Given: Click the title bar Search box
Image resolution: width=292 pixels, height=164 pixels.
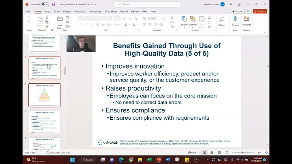Looking at the screenshot, I should click(x=147, y=4).
